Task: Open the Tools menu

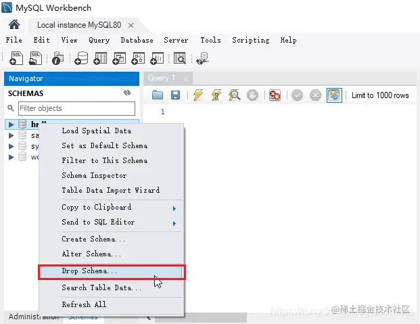Action: (211, 40)
